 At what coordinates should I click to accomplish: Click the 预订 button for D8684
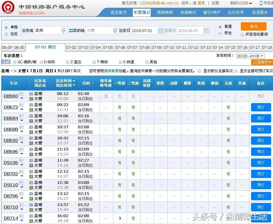click(261, 118)
